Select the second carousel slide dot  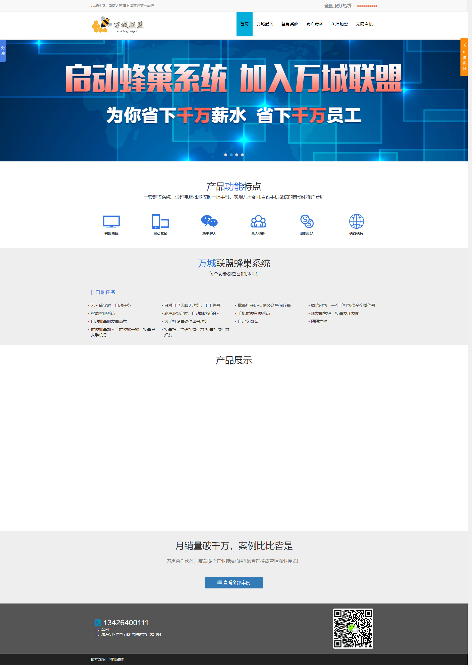[x=231, y=155]
